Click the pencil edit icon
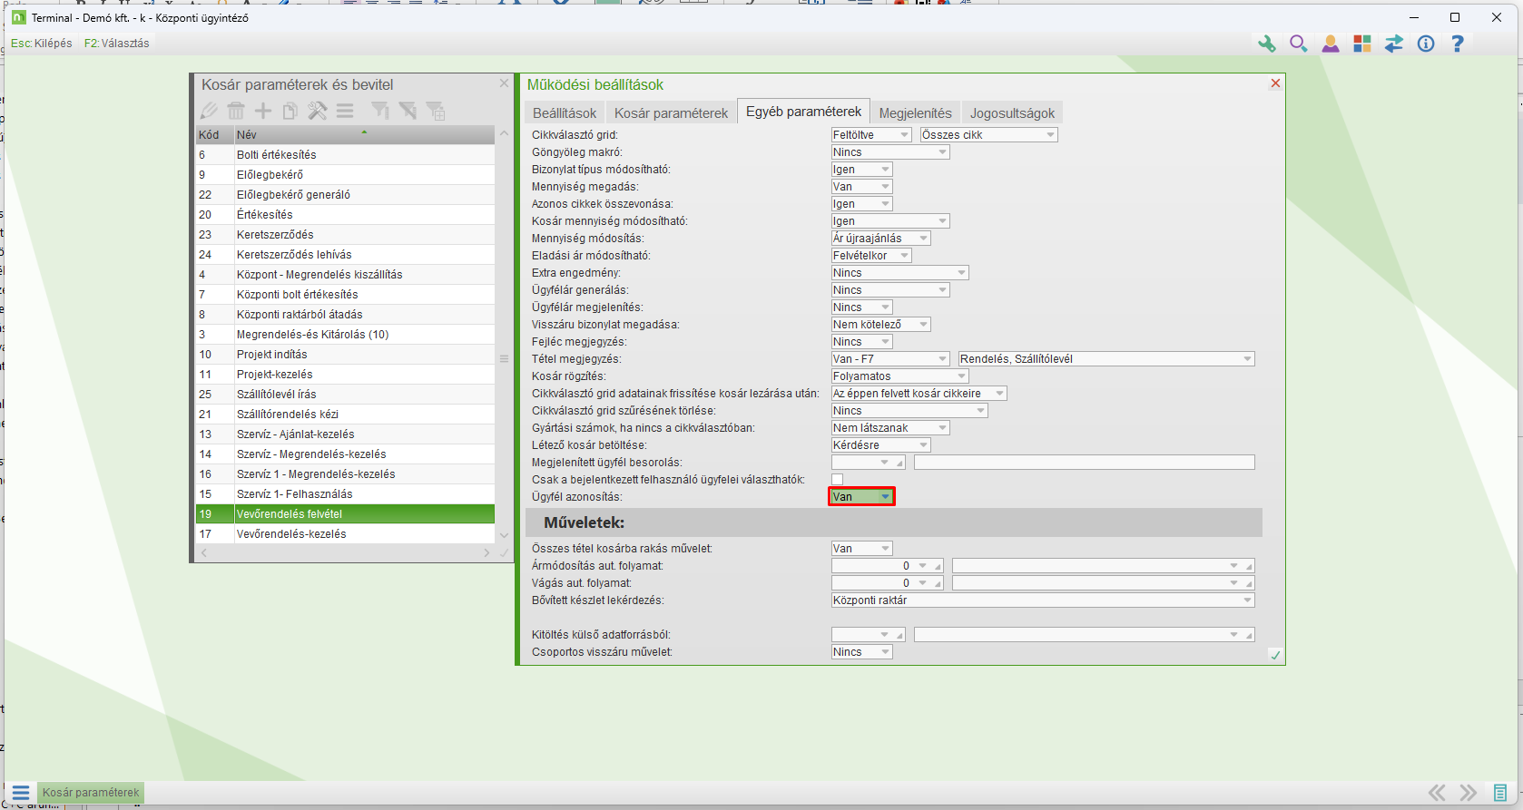The height and width of the screenshot is (810, 1523). tap(209, 111)
